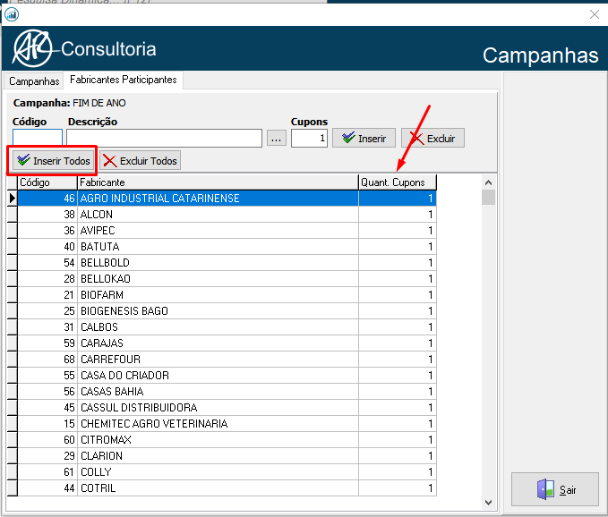This screenshot has height=517, width=608.
Task: Click the Excluir button
Action: 432,139
